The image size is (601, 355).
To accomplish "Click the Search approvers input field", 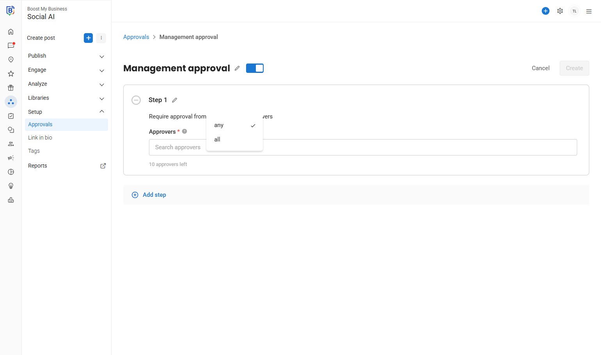I will click(x=390, y=147).
